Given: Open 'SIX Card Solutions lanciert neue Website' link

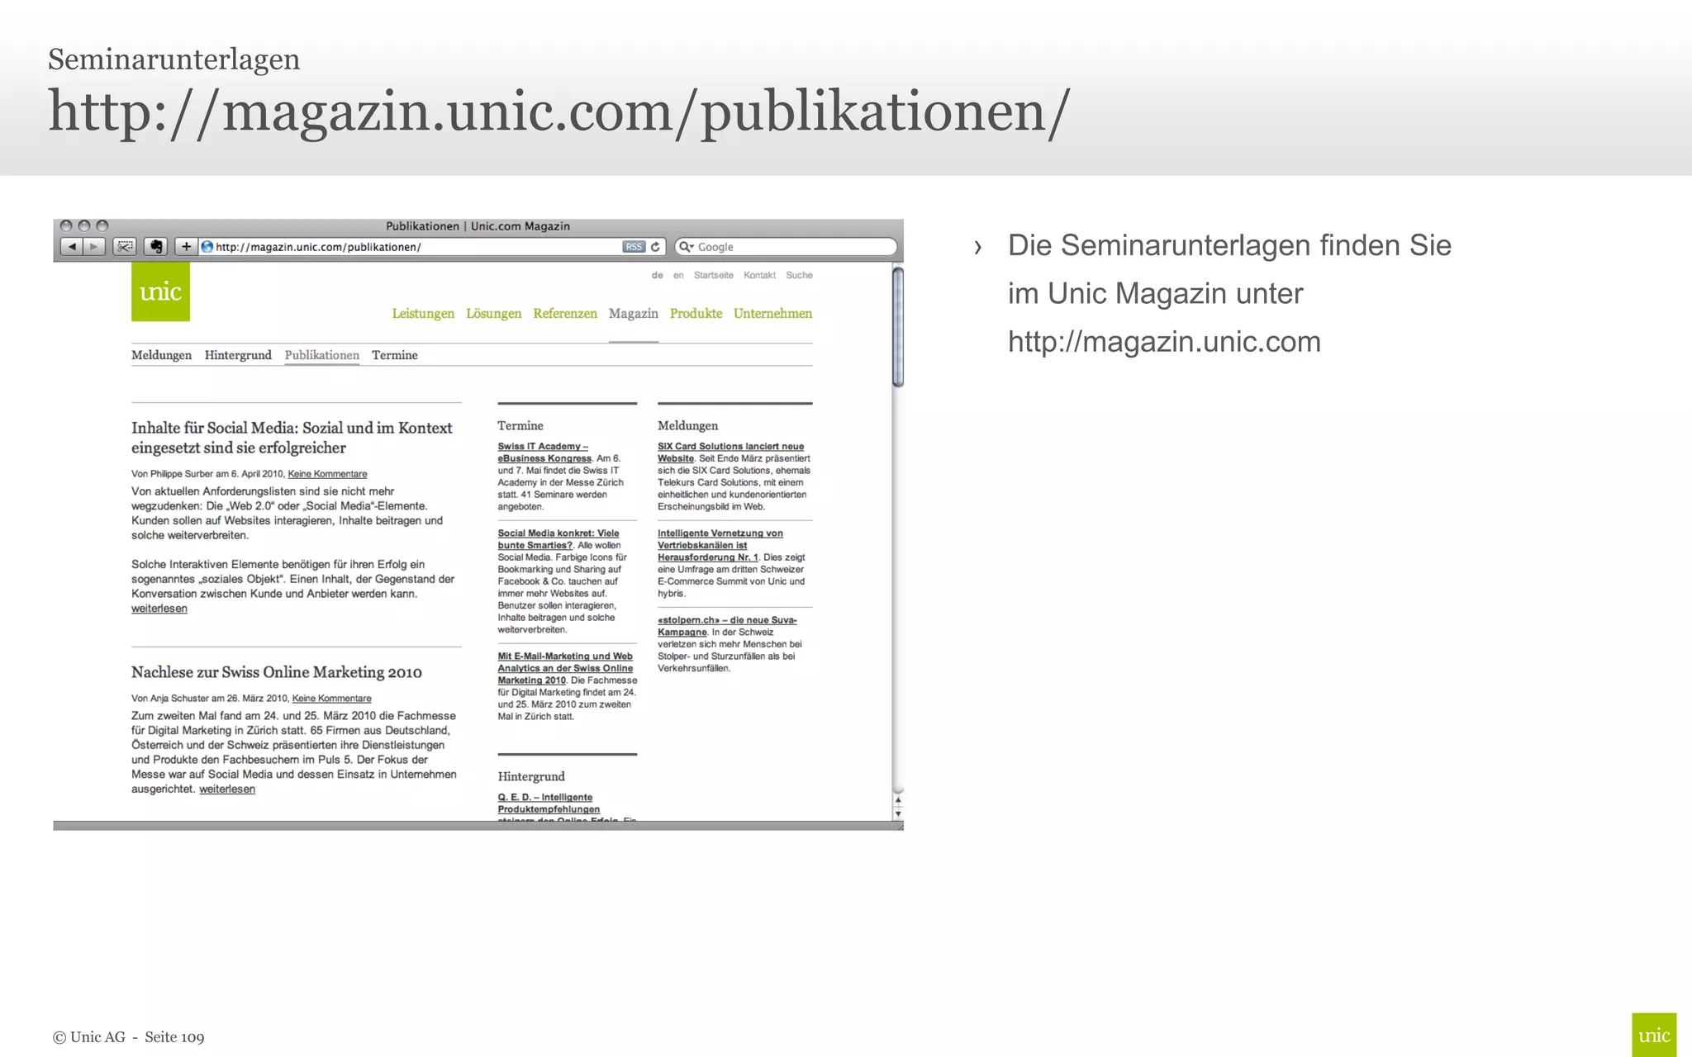Looking at the screenshot, I should (730, 453).
